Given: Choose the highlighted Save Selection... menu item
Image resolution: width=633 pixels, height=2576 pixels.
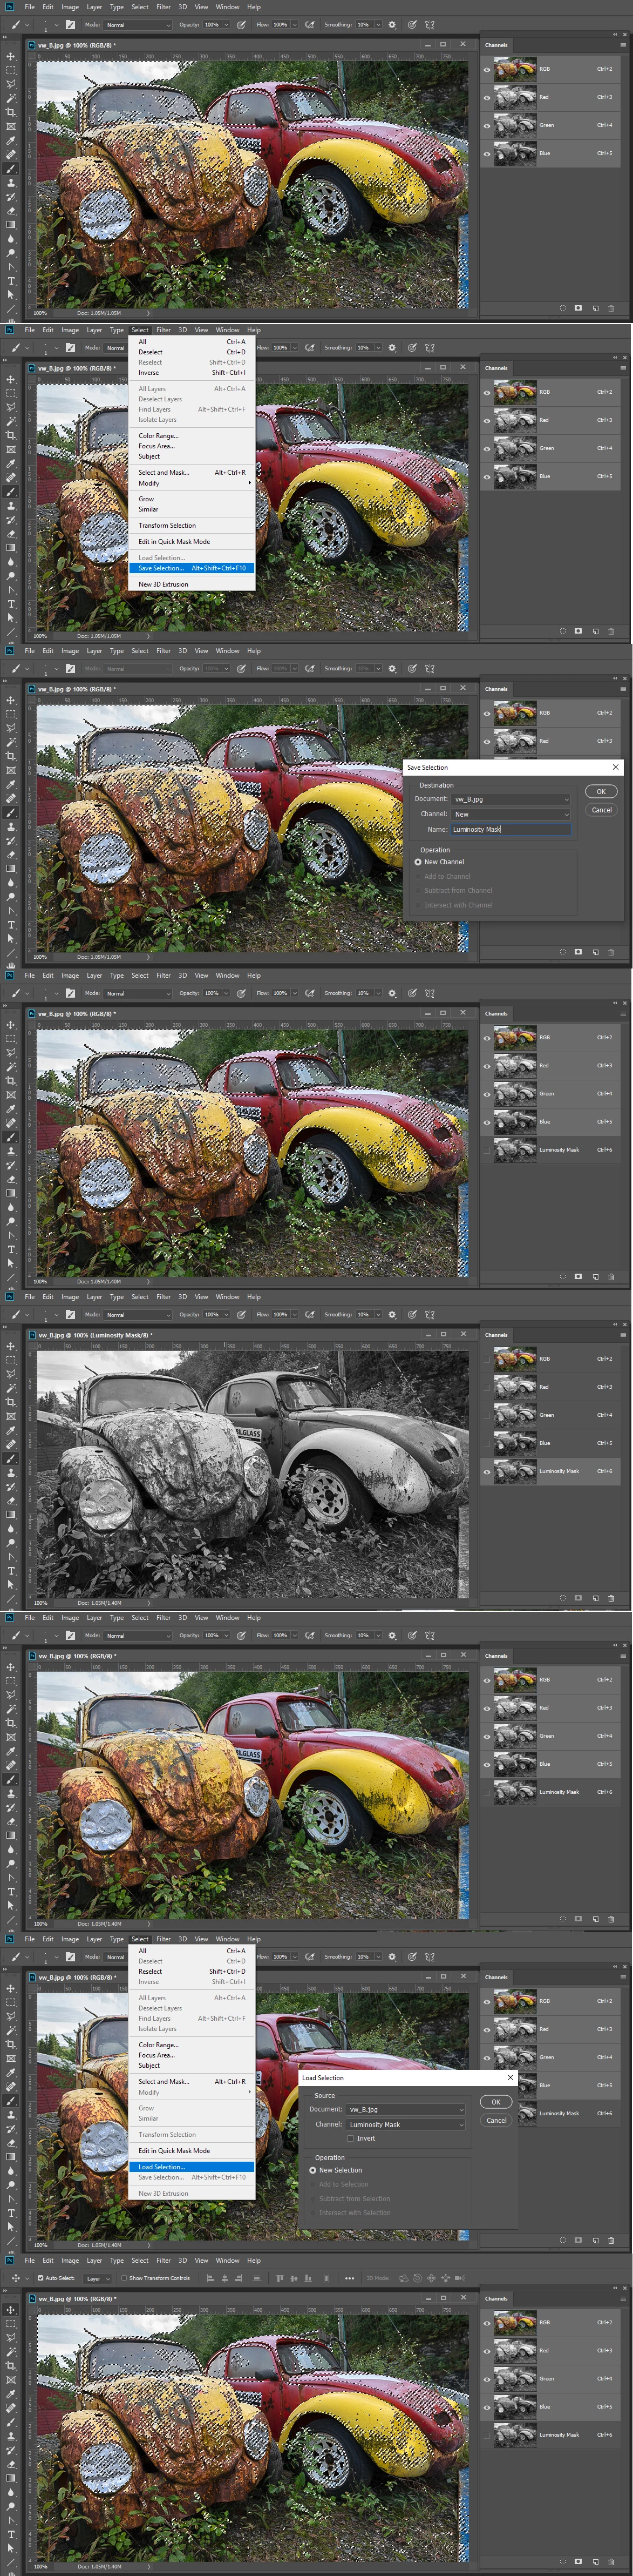Looking at the screenshot, I should click(192, 568).
